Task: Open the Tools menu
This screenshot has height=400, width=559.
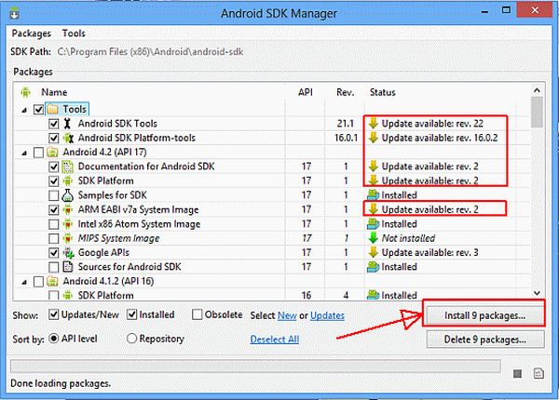Action: click(x=74, y=33)
